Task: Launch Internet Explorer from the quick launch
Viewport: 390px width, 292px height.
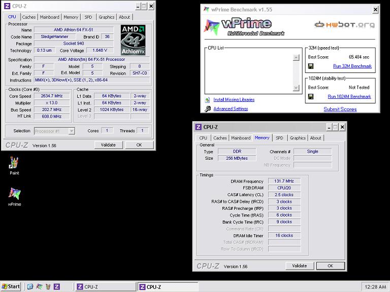Action: click(x=30, y=286)
